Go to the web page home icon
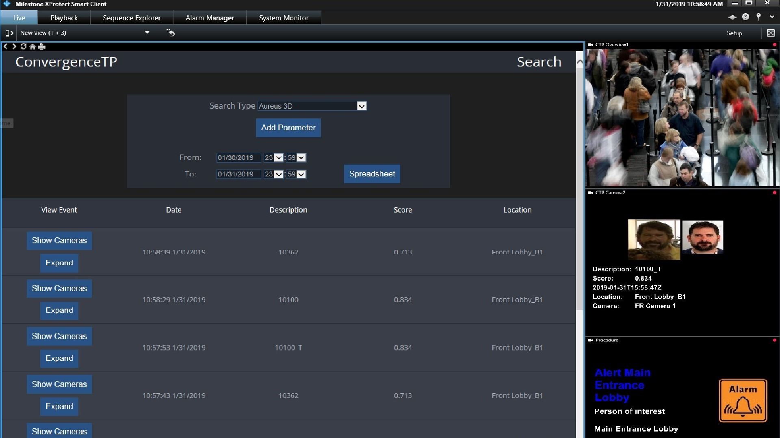Image resolution: width=780 pixels, height=438 pixels. (32, 47)
